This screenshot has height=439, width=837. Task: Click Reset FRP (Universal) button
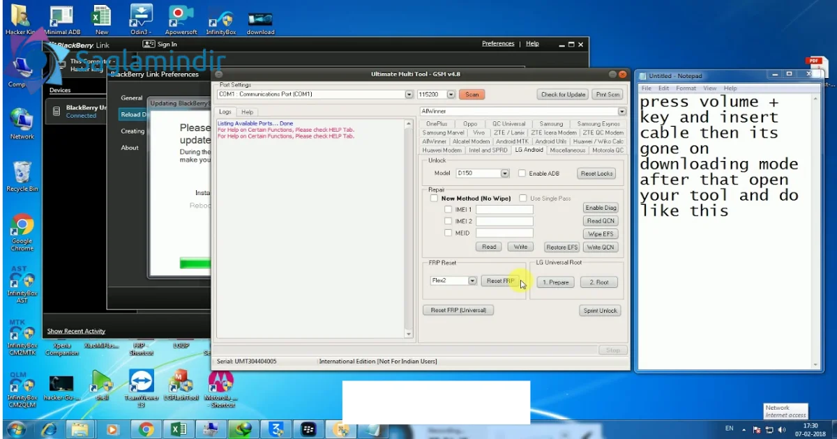tap(458, 310)
